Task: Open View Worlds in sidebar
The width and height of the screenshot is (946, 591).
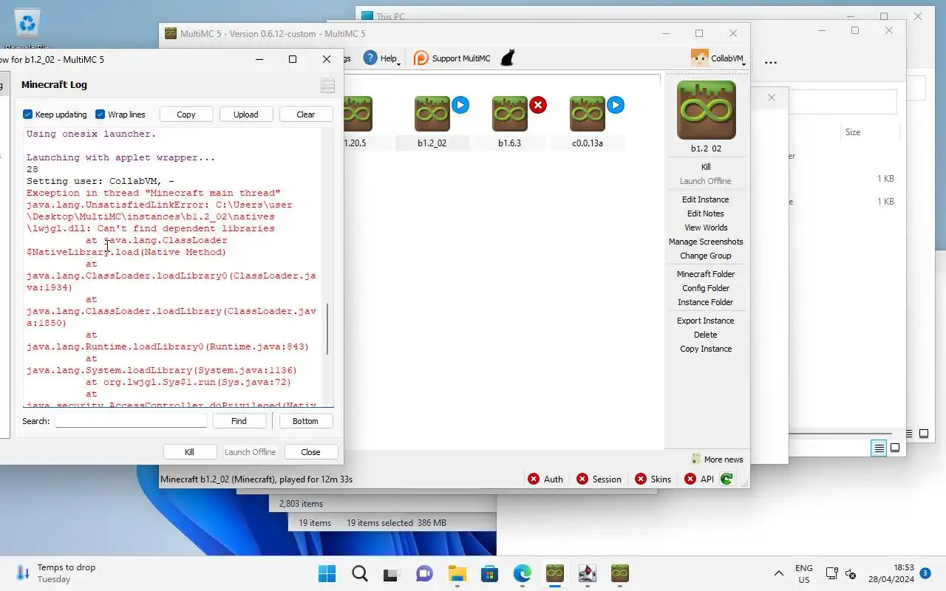Action: pyautogui.click(x=706, y=228)
